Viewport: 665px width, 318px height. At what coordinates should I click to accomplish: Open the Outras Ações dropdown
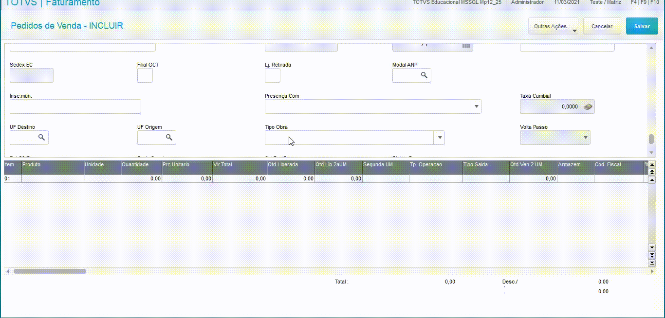(554, 26)
